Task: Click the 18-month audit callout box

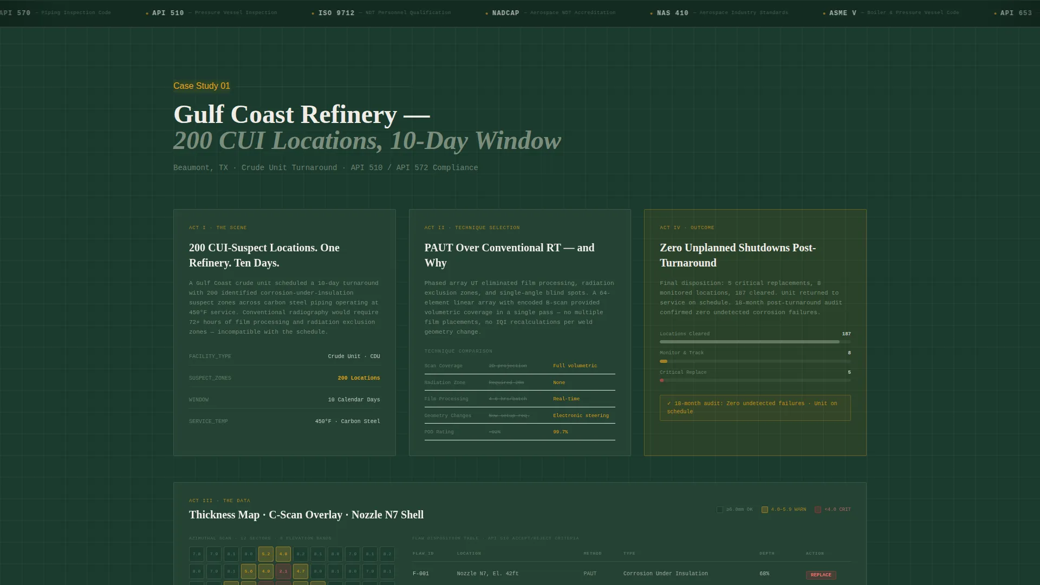Action: coord(755,408)
